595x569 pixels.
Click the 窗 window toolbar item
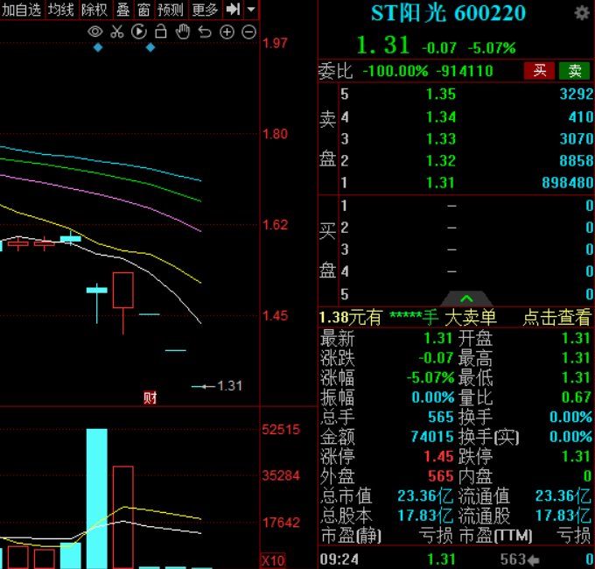click(x=143, y=10)
